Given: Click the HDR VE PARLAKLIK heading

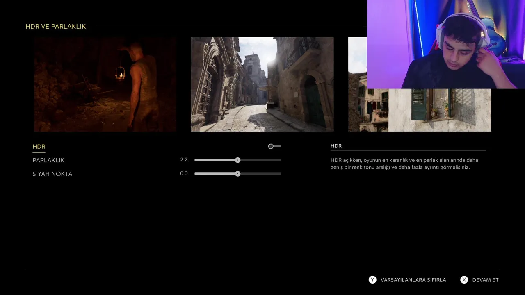Looking at the screenshot, I should (x=56, y=26).
